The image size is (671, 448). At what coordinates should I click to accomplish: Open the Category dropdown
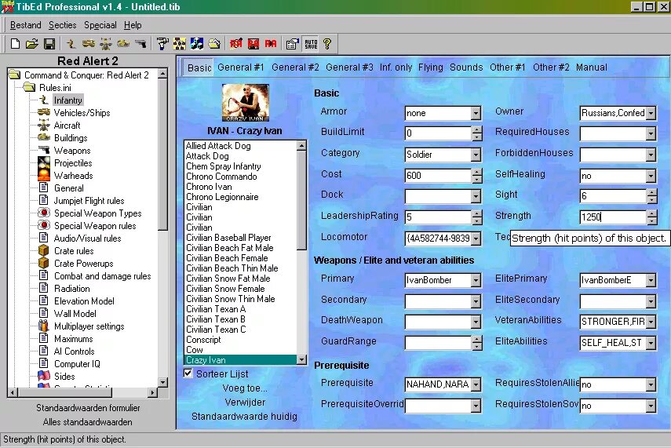[476, 155]
